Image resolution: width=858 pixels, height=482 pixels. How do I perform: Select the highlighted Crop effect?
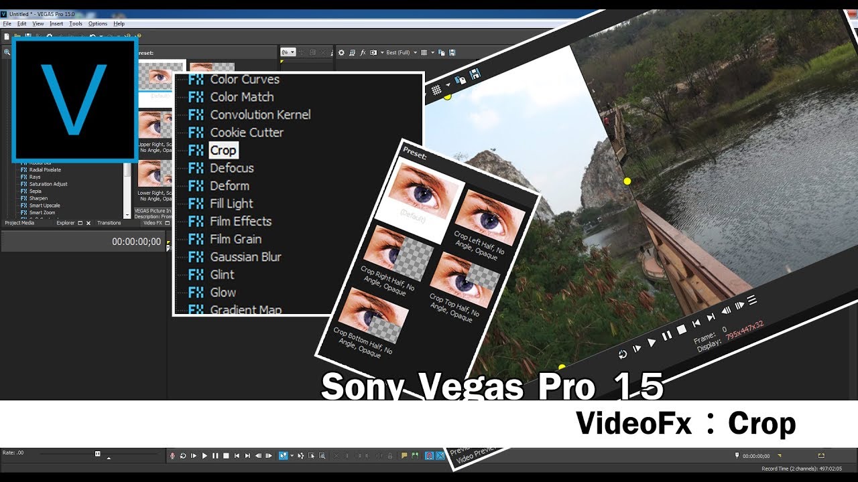click(223, 151)
